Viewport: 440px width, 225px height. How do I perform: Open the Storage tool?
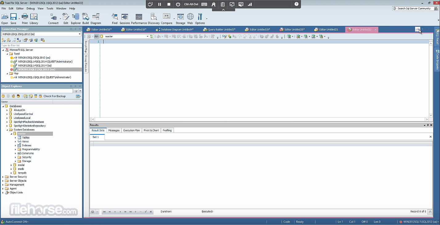[x=181, y=18]
